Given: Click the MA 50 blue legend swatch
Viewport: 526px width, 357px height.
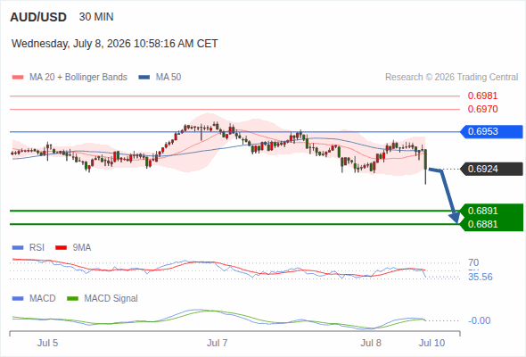Looking at the screenshot, I should (x=144, y=78).
